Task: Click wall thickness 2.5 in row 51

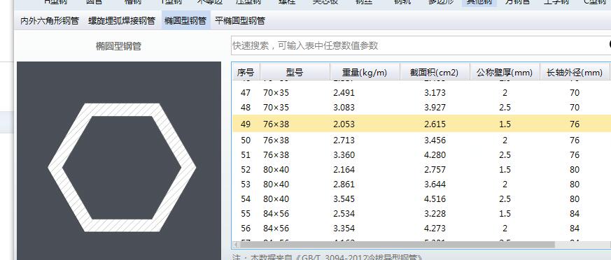Action: [x=505, y=155]
